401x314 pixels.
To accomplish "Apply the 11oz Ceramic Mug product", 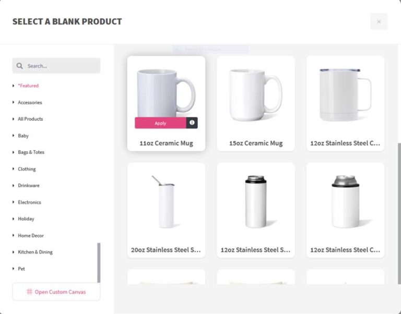I will 160,123.
